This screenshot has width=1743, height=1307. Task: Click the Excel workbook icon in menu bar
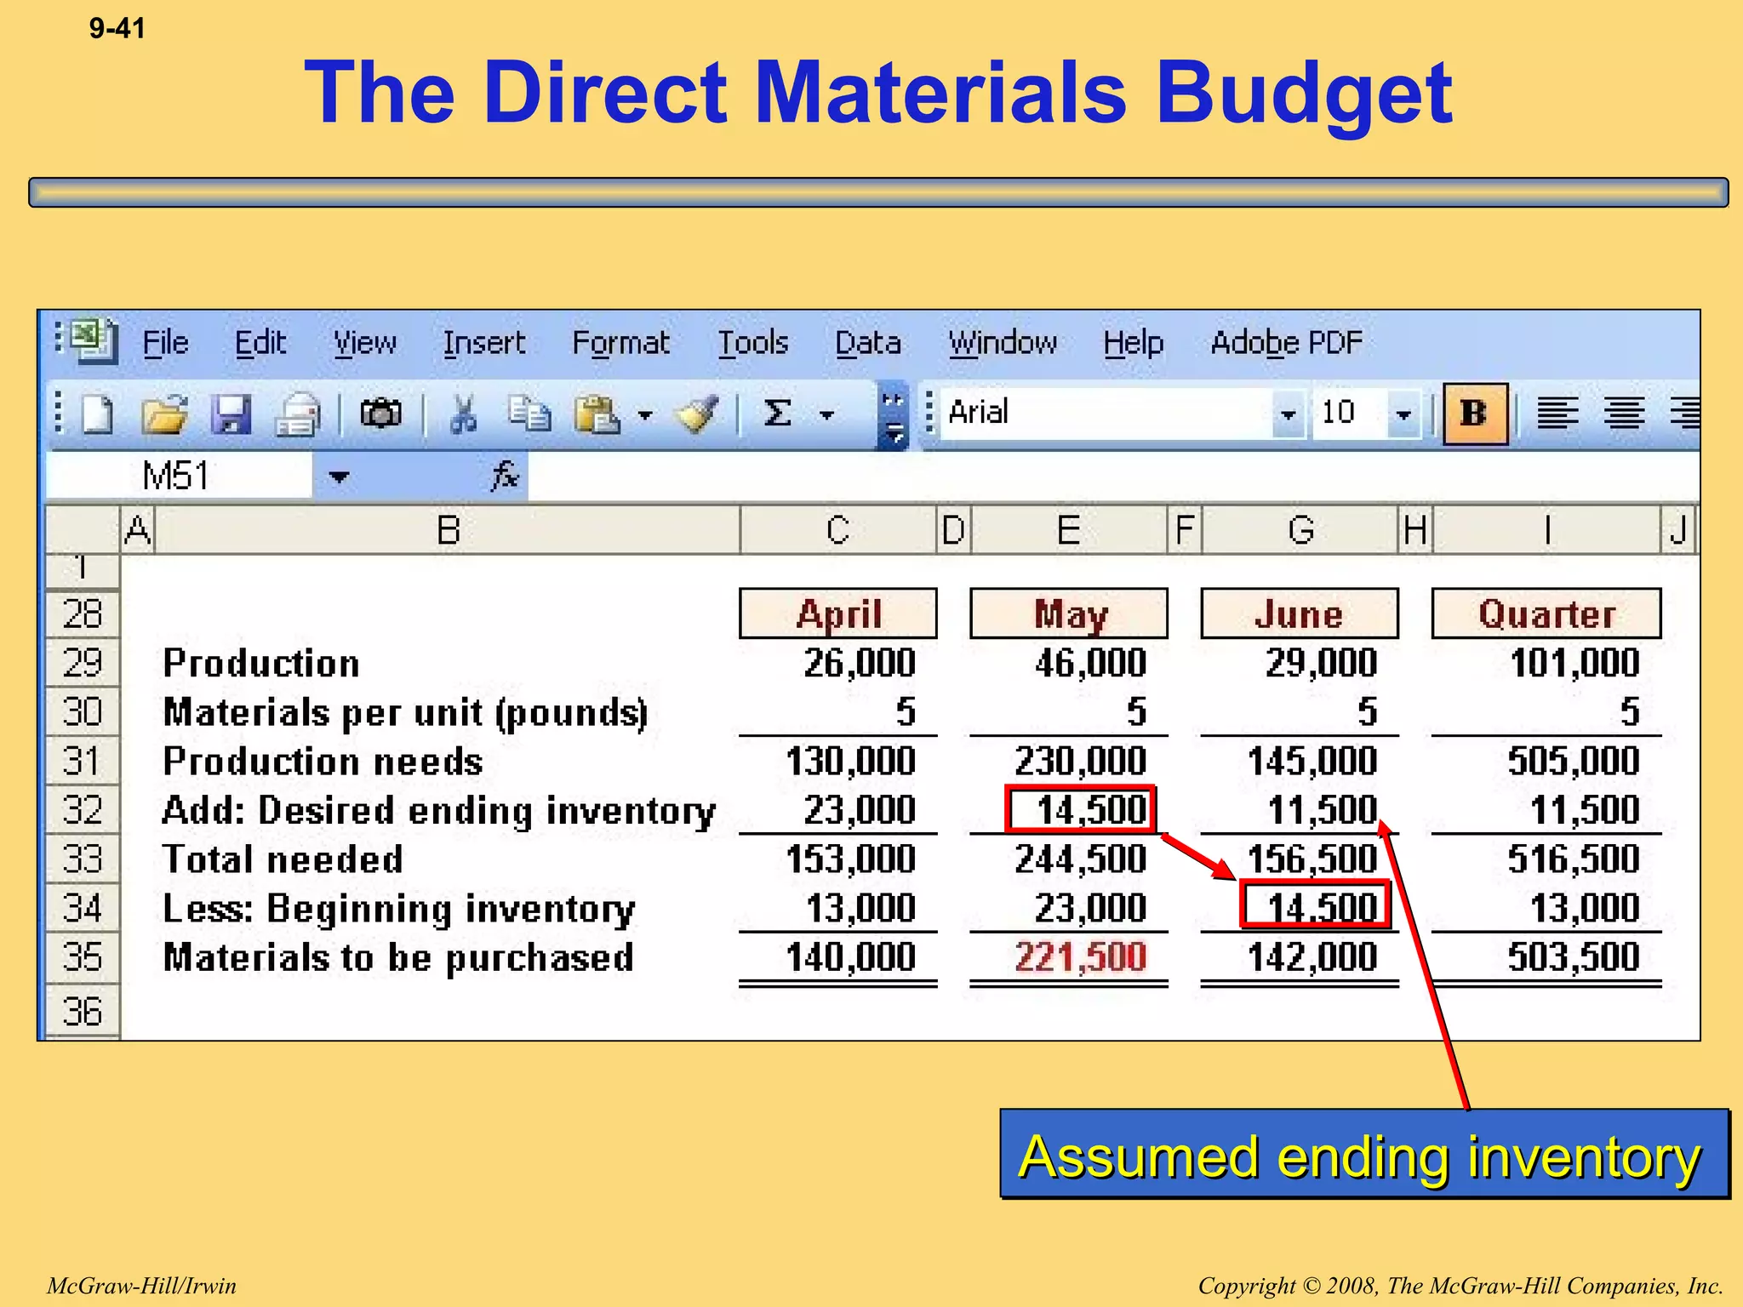94,341
